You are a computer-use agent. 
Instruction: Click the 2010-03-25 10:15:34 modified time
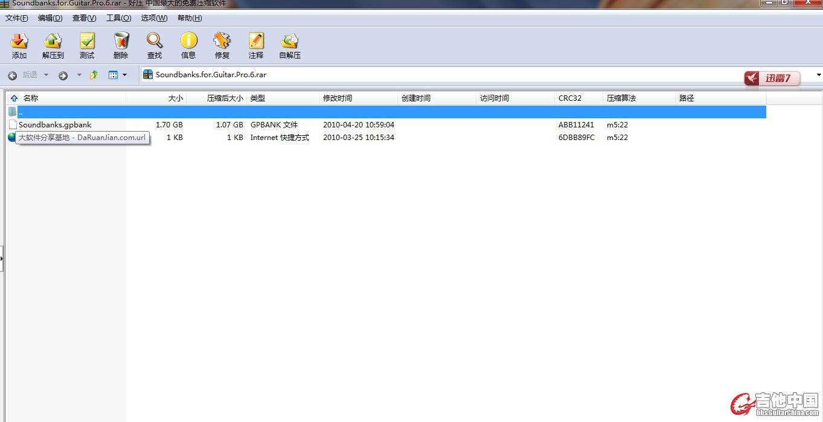click(359, 138)
